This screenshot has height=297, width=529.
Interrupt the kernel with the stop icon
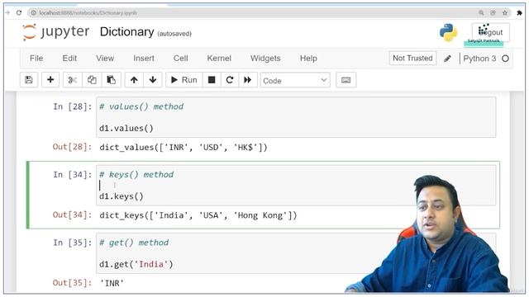[x=212, y=80]
